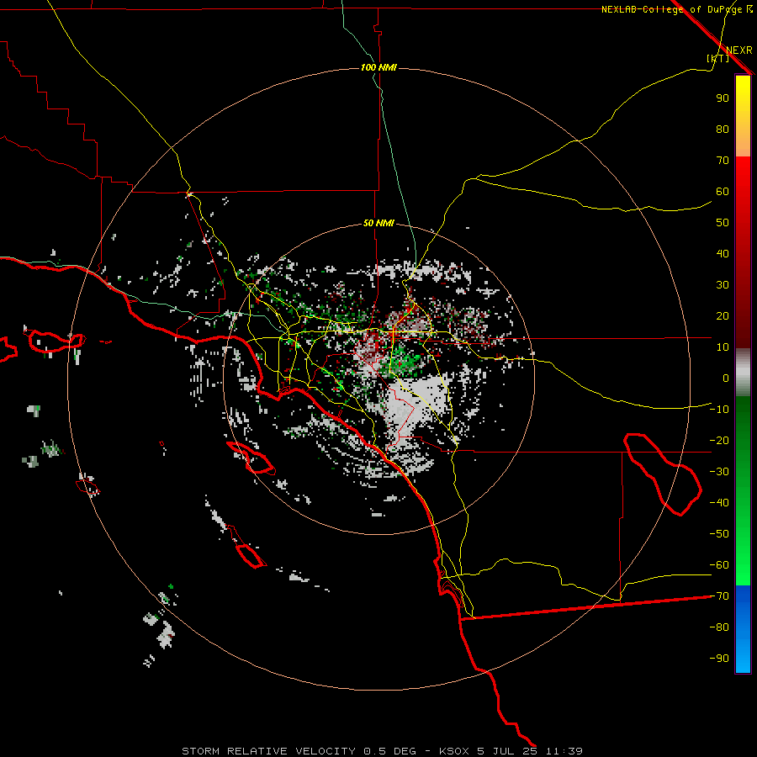Click the 5 JUL 25 date text
Viewport: 757px width, 757px height.
(507, 751)
